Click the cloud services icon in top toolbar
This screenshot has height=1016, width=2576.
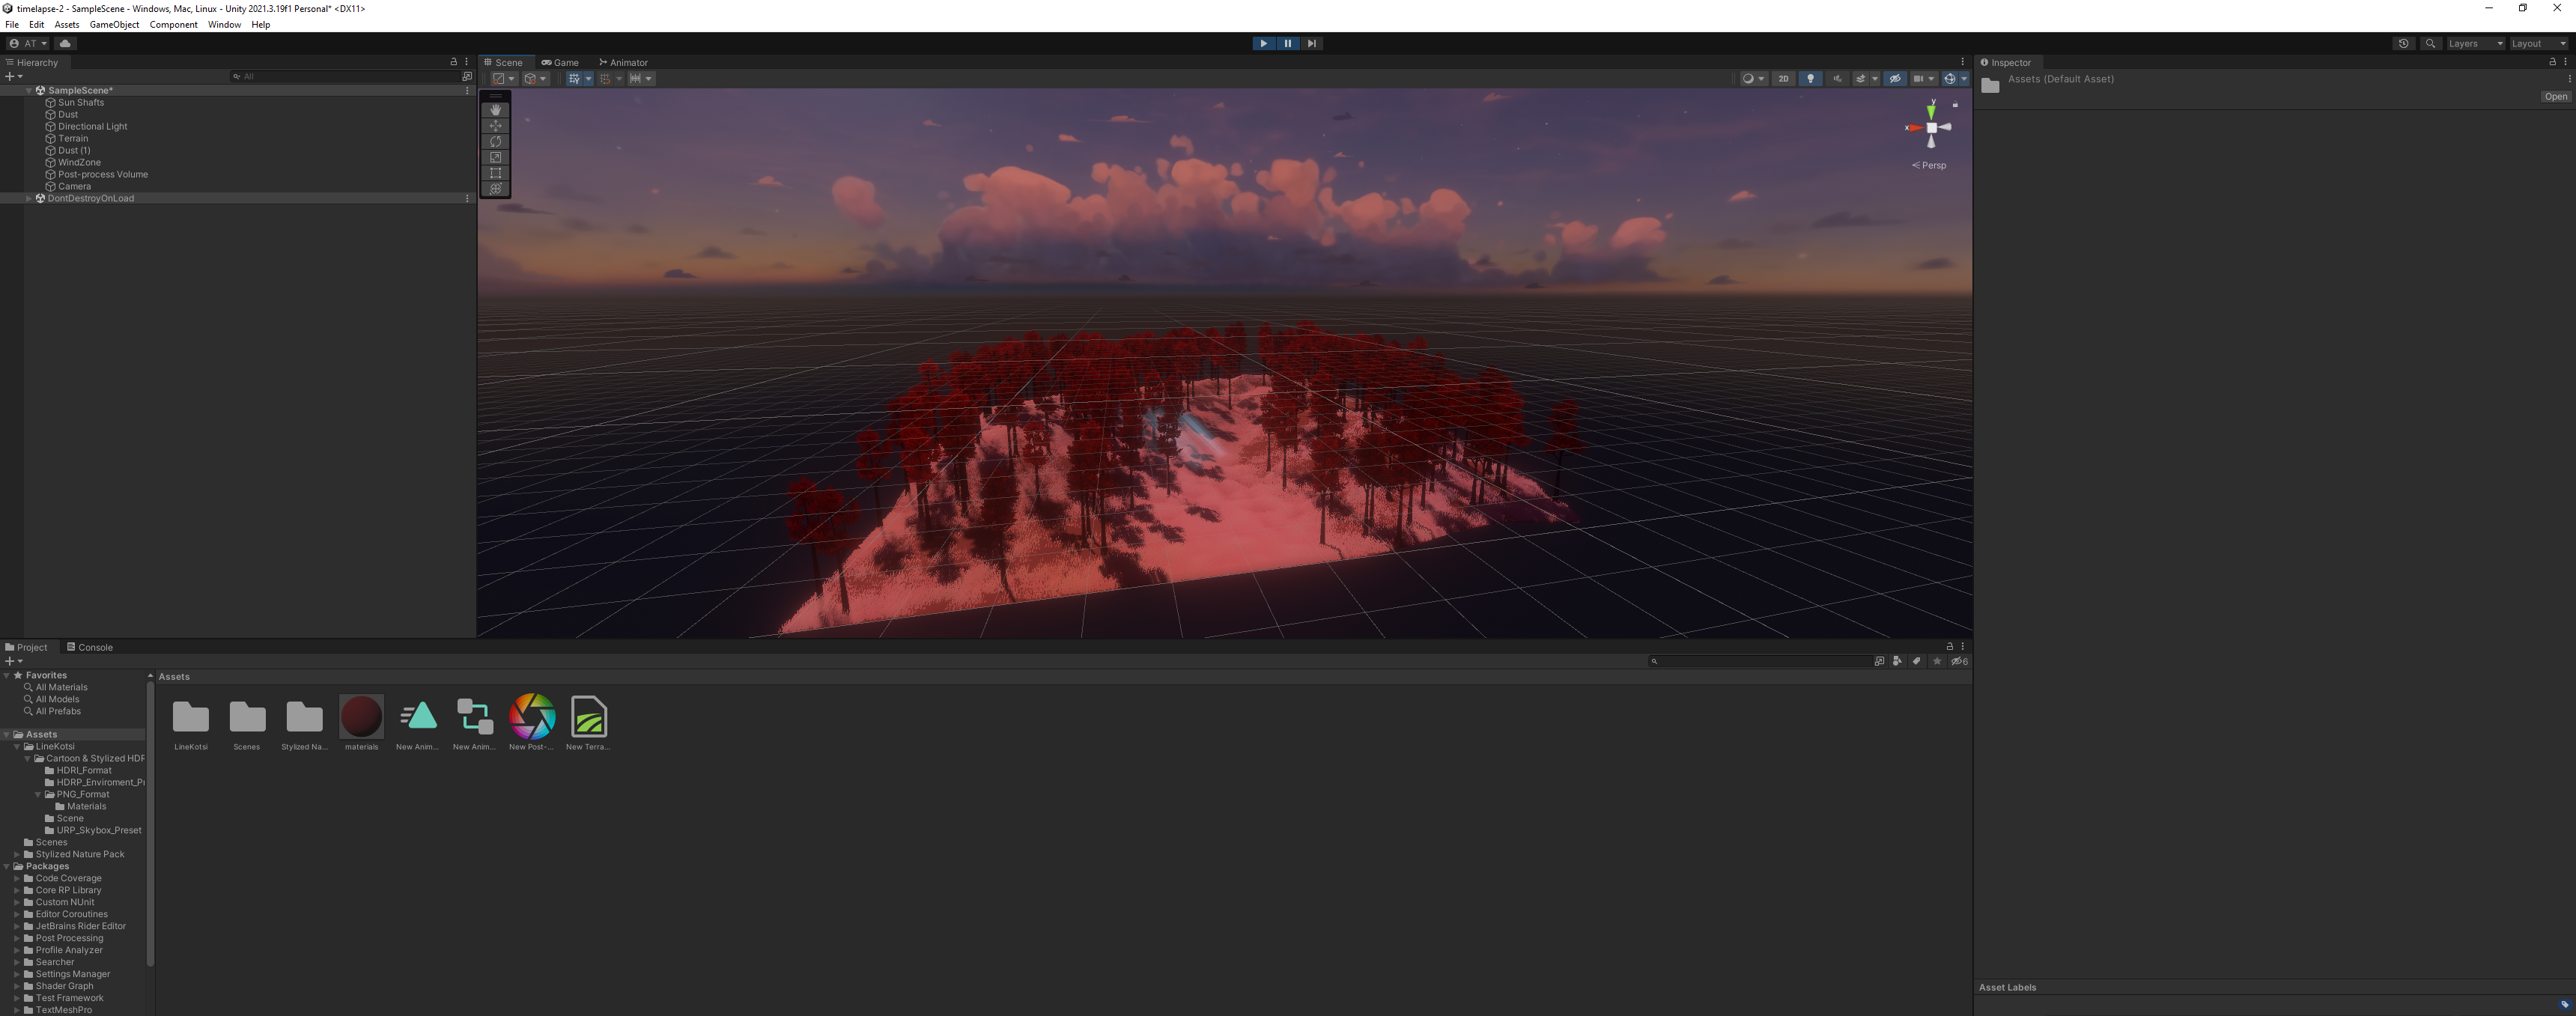[x=64, y=43]
